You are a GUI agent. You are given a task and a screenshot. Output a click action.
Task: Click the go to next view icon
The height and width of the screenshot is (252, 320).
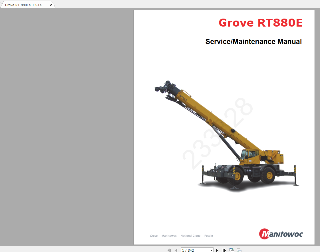pos(239,250)
